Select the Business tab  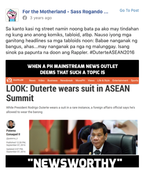coord(52,81)
